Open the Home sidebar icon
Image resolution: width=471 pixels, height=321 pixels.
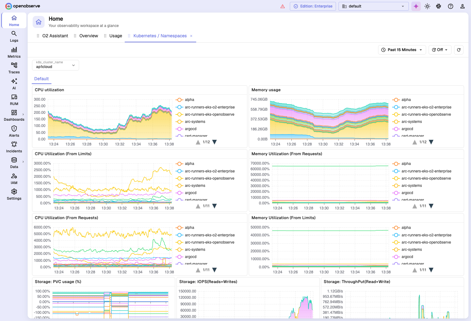click(14, 20)
